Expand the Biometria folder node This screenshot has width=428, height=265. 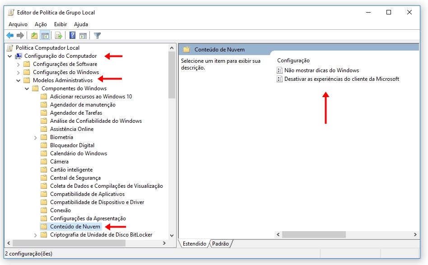click(x=35, y=138)
